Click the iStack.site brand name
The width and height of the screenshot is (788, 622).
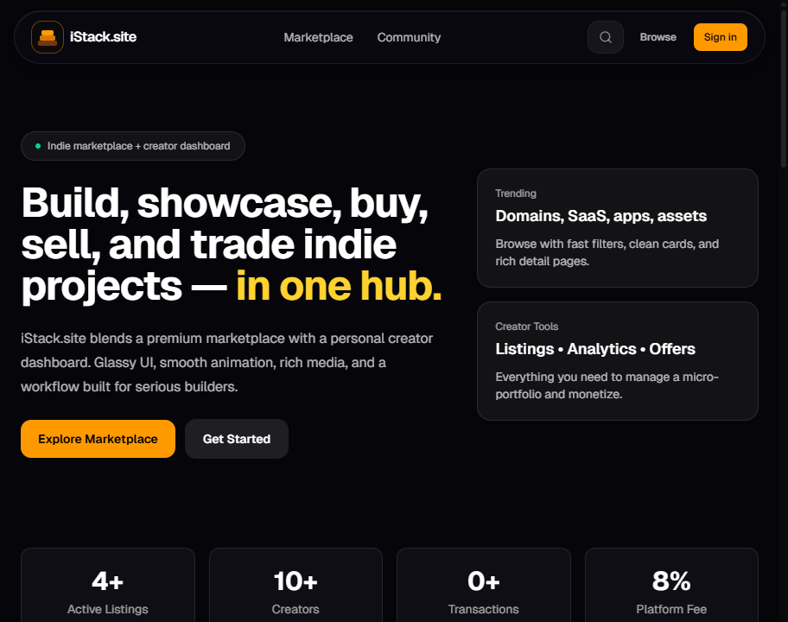pos(103,37)
